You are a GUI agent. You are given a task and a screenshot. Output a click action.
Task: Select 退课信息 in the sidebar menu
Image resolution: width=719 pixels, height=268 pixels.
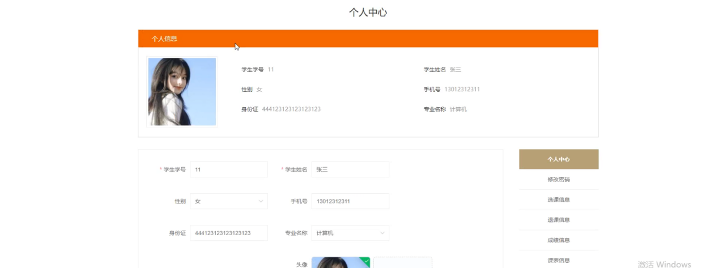pyautogui.click(x=559, y=220)
